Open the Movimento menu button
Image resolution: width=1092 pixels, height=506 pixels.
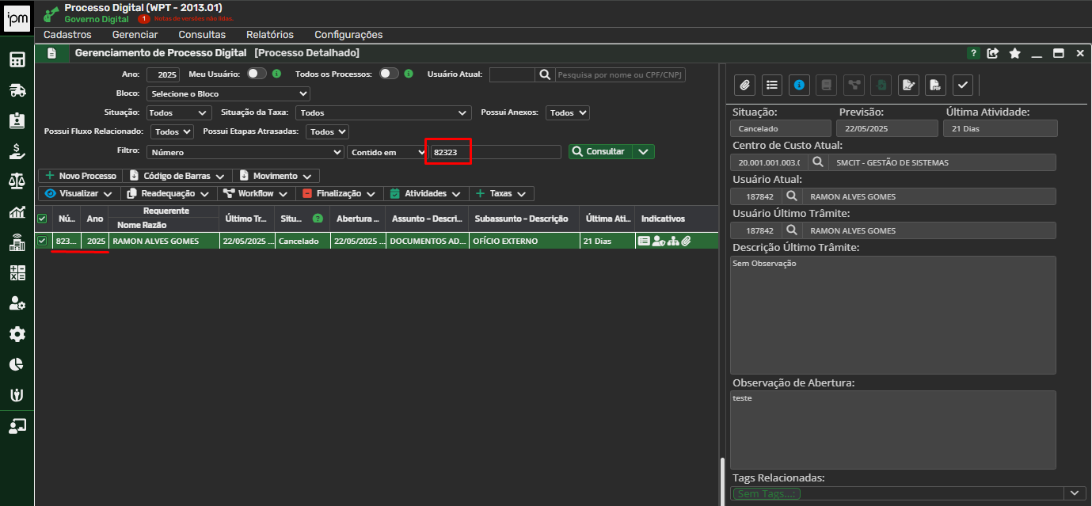[x=276, y=176]
